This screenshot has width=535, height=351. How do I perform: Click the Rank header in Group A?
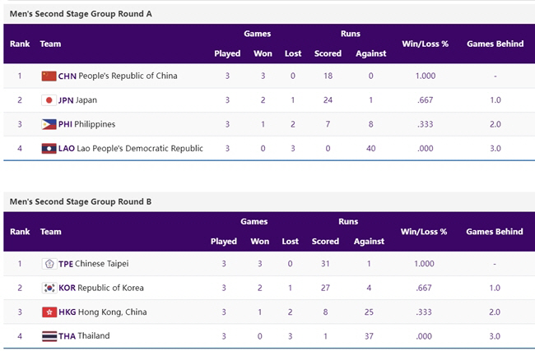pyautogui.click(x=20, y=44)
